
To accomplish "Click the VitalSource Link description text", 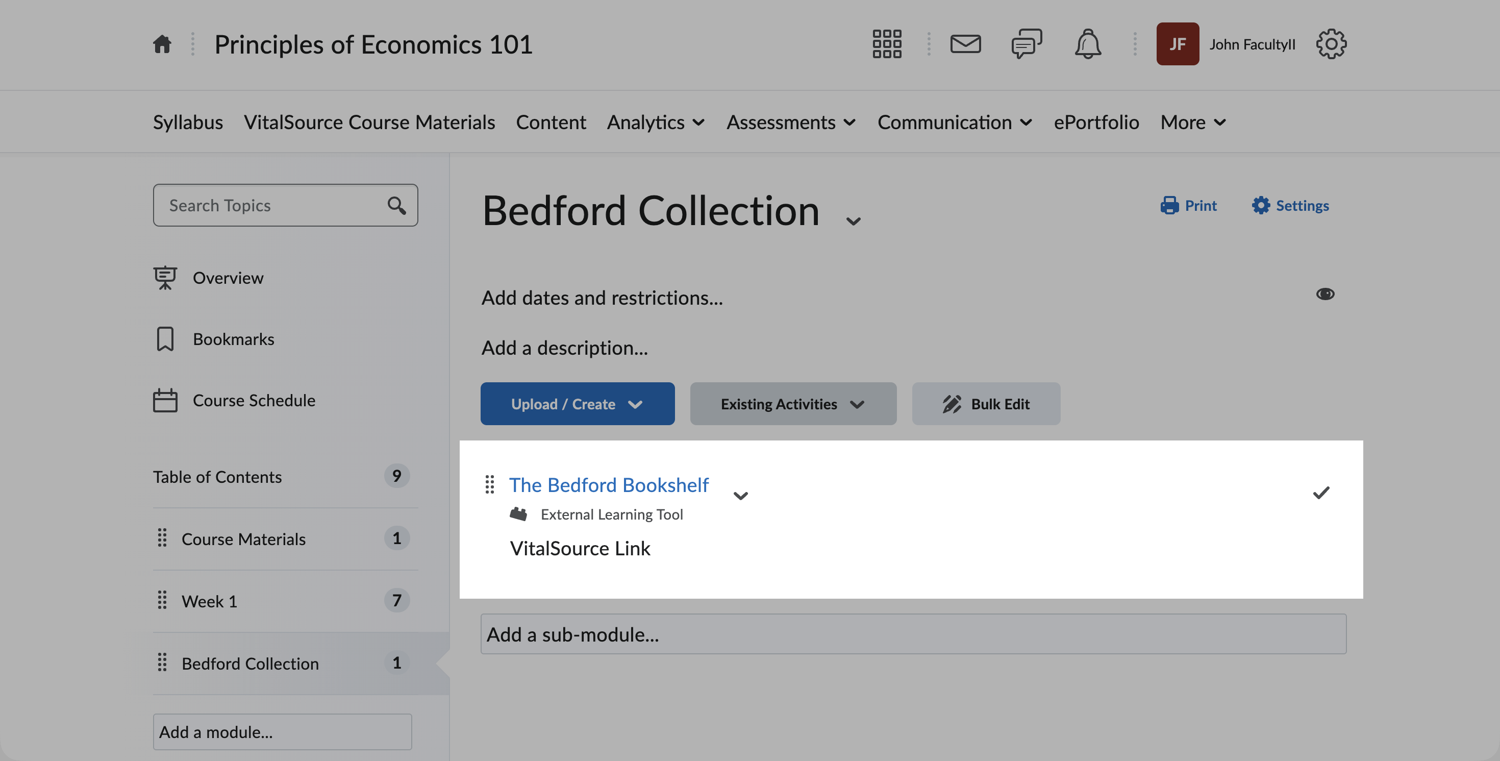I will click(580, 548).
